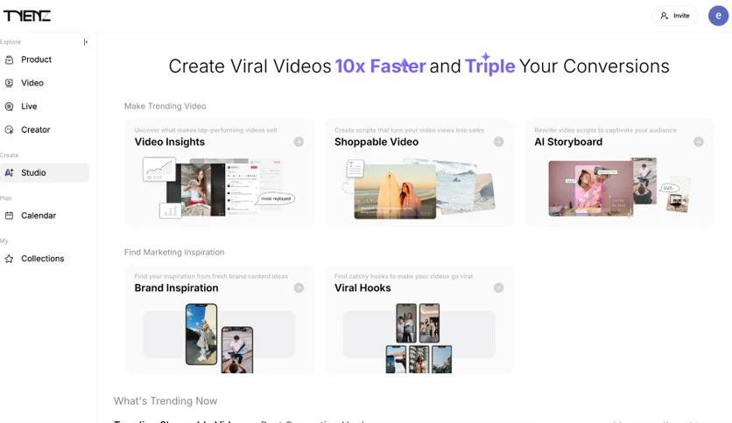Click the Studio AI icon
The image size is (732, 423).
[x=9, y=172]
